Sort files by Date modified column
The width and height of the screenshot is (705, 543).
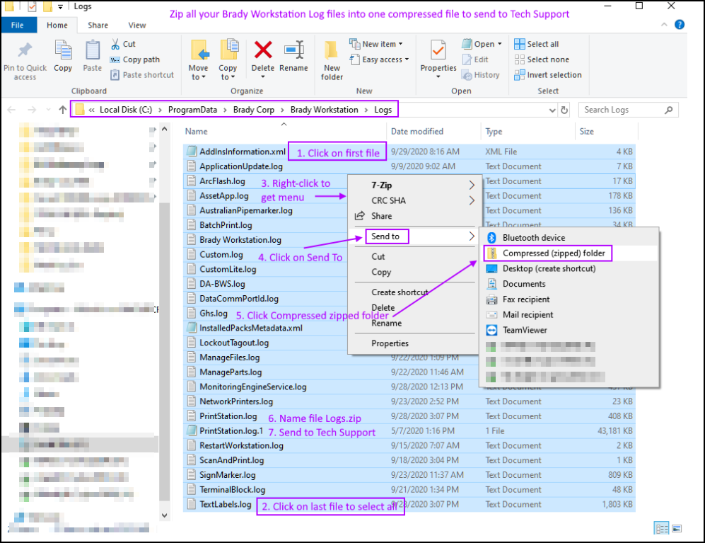point(417,132)
